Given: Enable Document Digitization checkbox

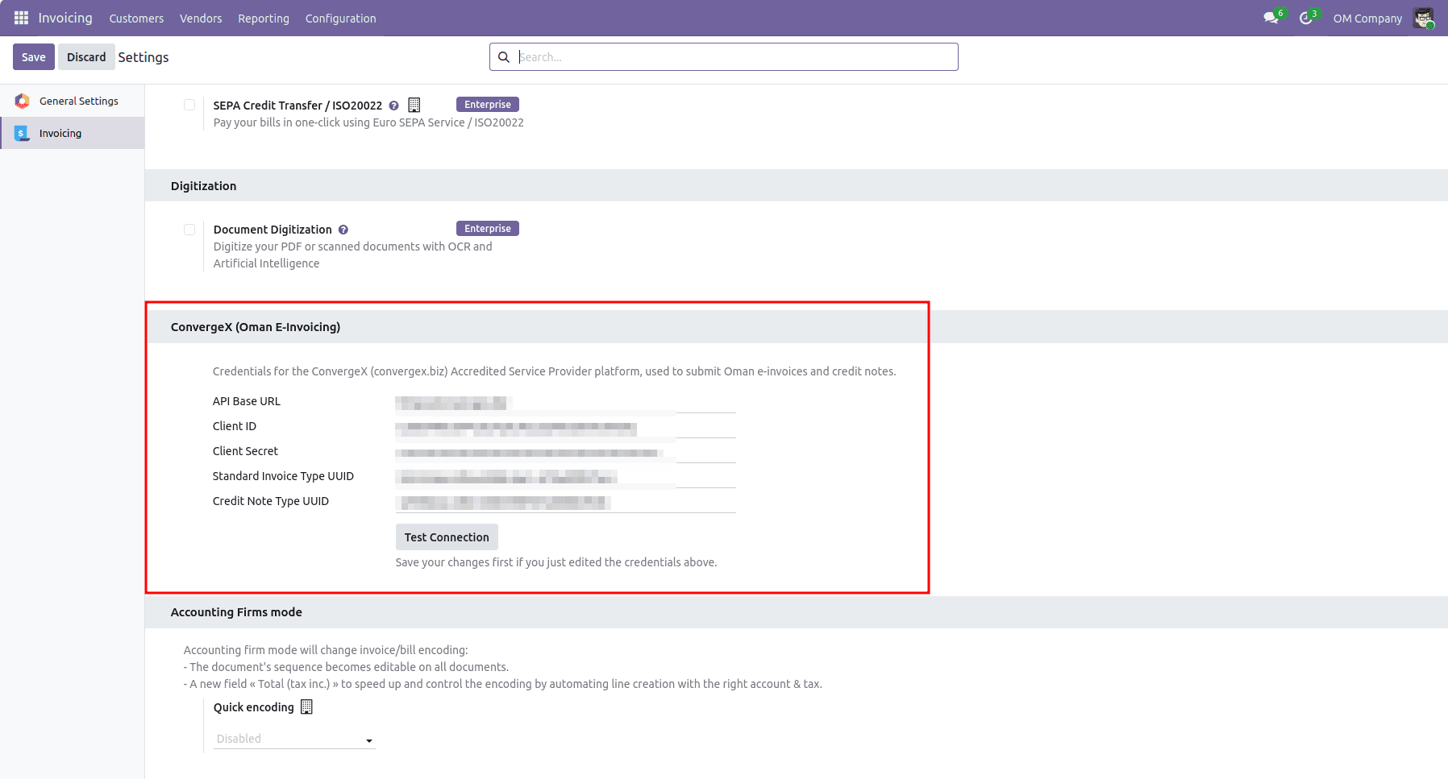Looking at the screenshot, I should point(189,230).
